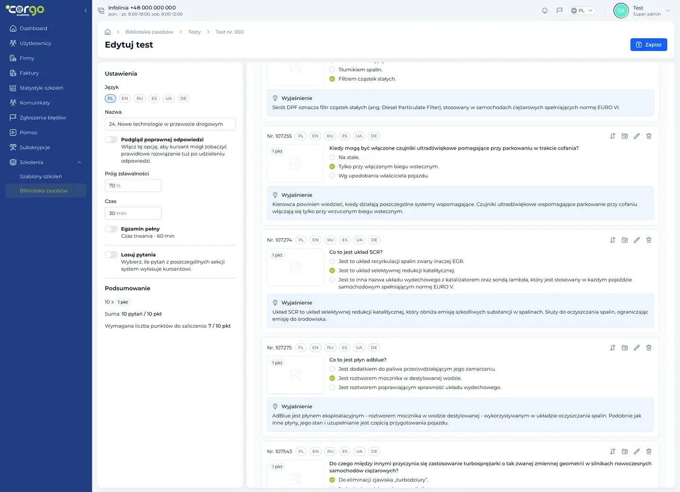Enable Podgląd poprawnej odpowiedzi toggle
680x492 pixels.
click(111, 140)
